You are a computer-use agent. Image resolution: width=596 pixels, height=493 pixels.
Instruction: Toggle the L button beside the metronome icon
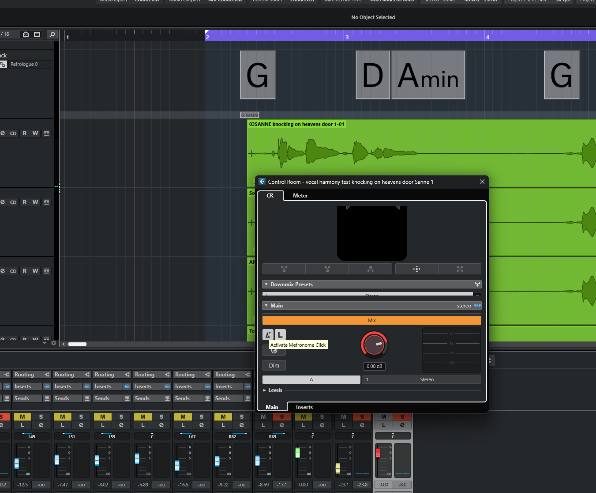[280, 335]
